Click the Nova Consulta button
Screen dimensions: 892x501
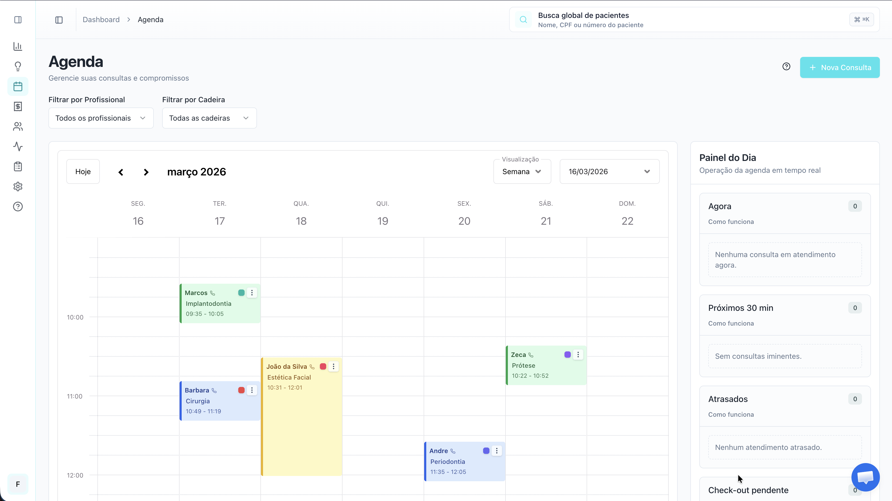coord(840,67)
